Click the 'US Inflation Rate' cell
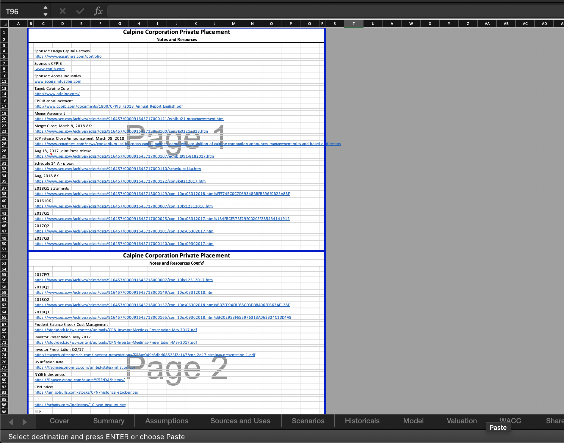The height and width of the screenshot is (443, 564). tap(49, 362)
